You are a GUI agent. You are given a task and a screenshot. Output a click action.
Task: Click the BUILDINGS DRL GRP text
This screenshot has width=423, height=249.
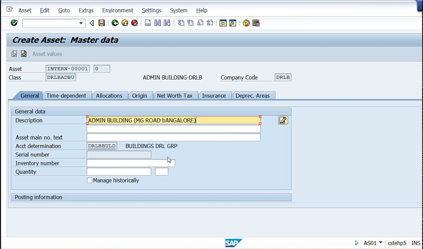pos(151,146)
